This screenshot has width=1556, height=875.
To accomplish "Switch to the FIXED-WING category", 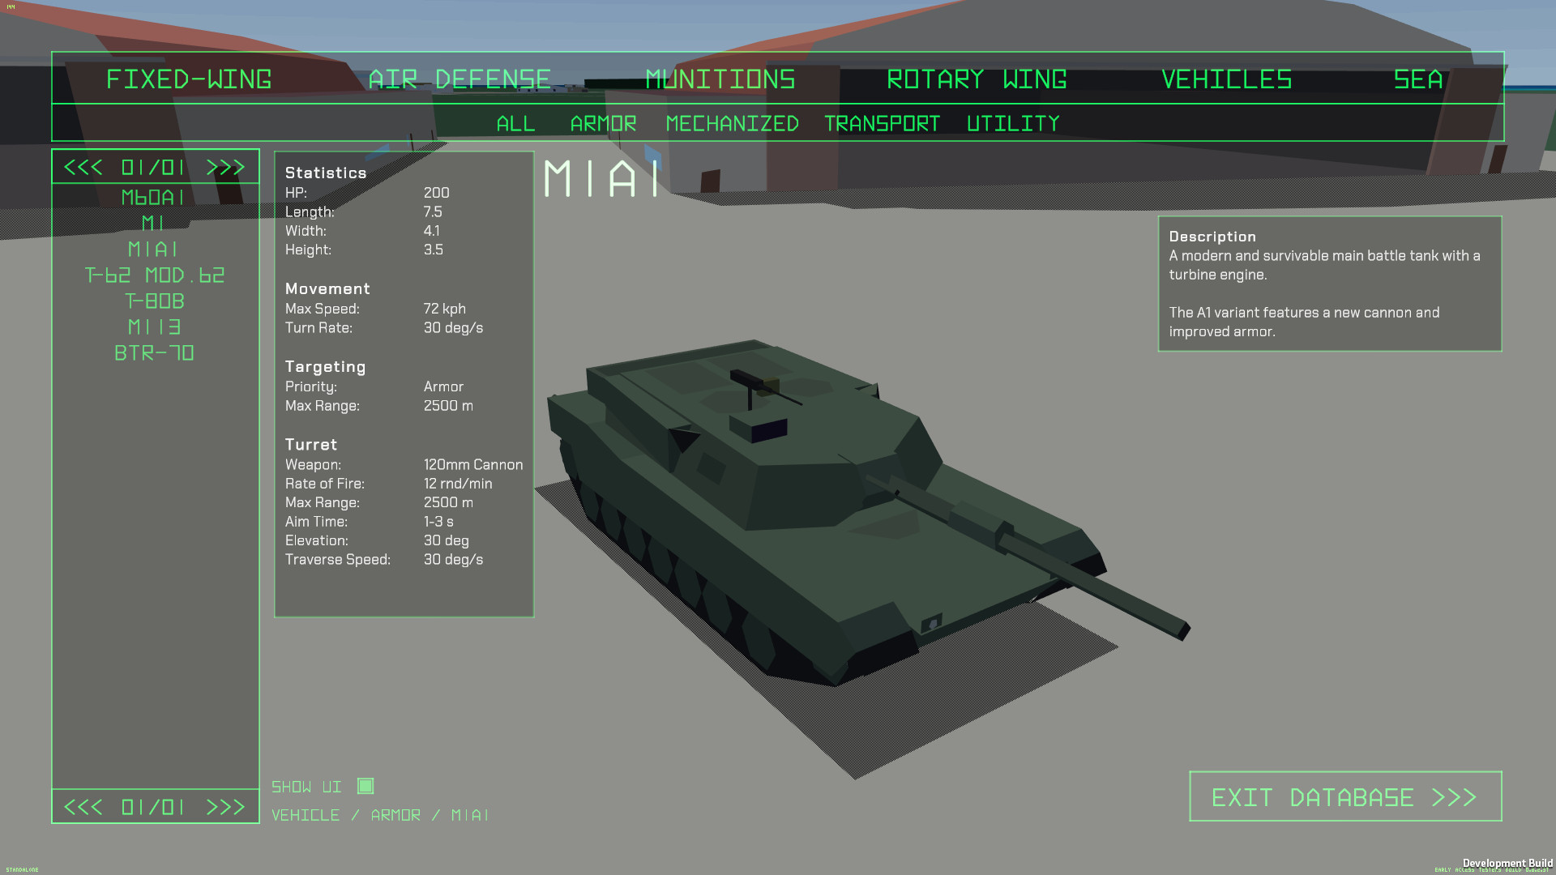I will pos(189,79).
